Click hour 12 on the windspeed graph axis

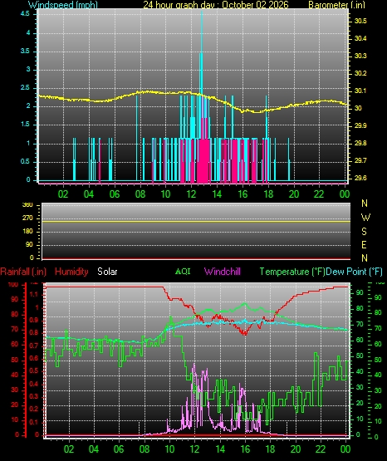click(x=191, y=194)
